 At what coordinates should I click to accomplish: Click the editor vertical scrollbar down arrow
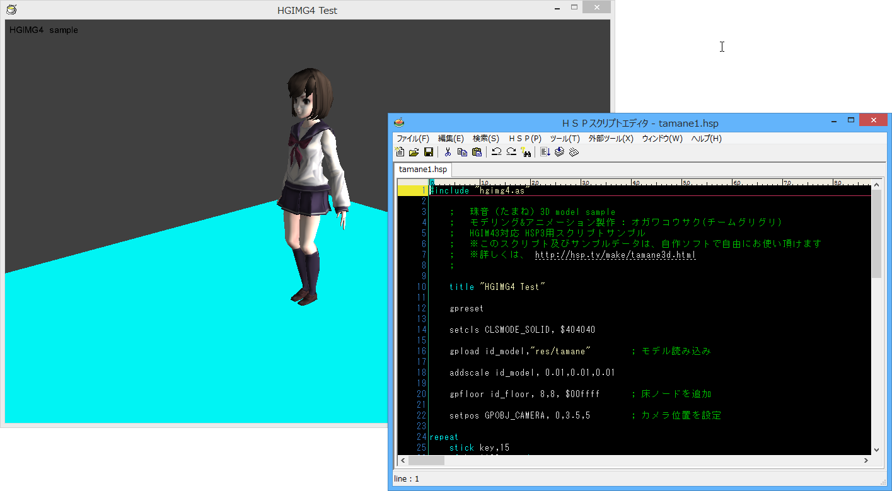(x=876, y=449)
